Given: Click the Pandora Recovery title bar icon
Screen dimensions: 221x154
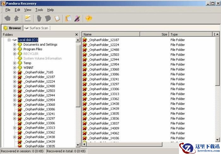Looking at the screenshot, I should tap(3, 3).
